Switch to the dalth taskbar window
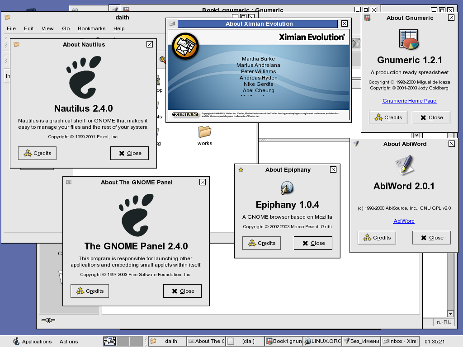The image size is (463, 347). [167, 341]
